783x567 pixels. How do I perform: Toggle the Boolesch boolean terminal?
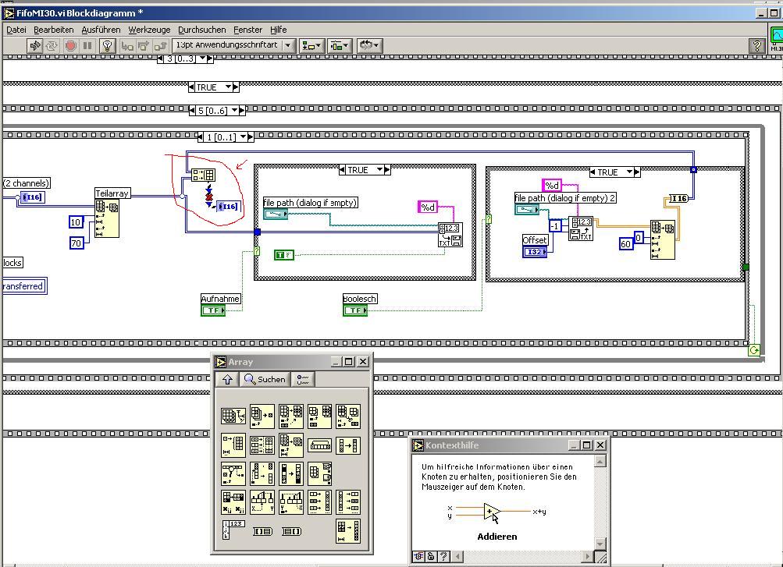coord(355,310)
